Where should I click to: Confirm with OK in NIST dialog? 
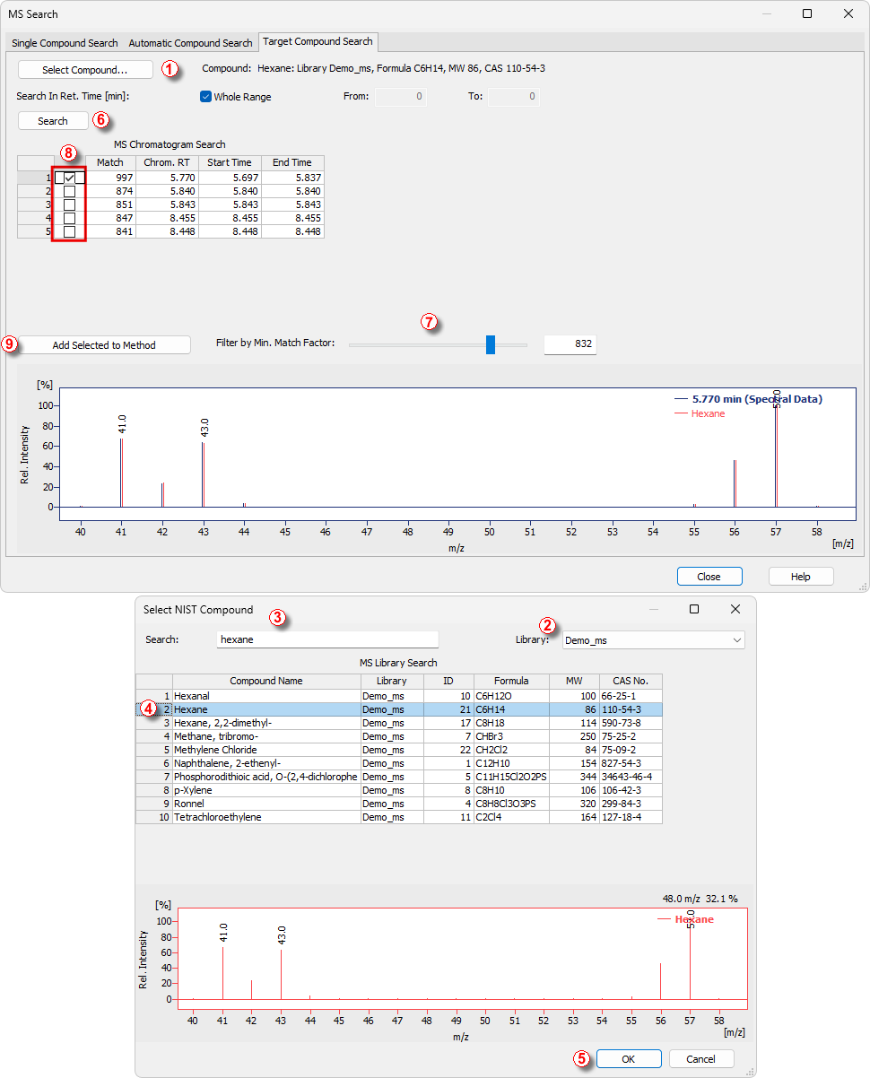(629, 1059)
